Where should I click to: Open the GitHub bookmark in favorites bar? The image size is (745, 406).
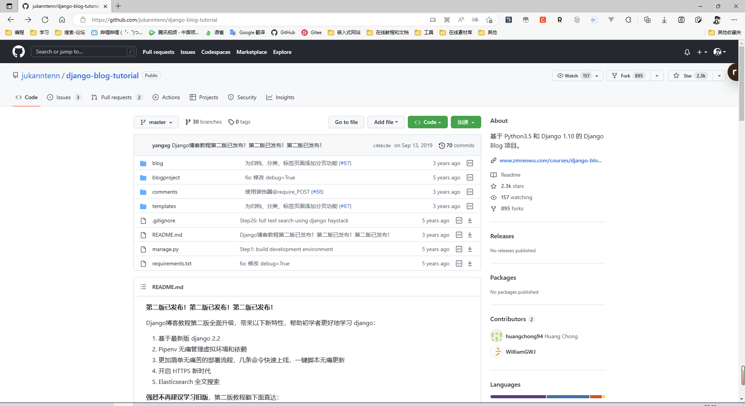tap(283, 33)
